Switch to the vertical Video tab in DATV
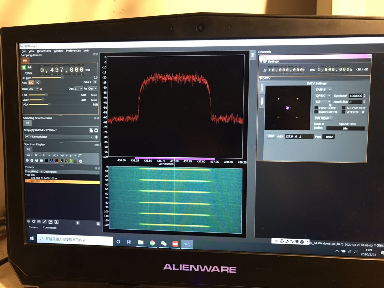 262,101
